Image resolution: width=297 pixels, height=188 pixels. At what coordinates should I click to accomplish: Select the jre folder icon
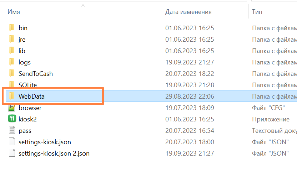(x=12, y=39)
